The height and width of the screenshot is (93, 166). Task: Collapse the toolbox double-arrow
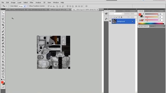point(2,9)
